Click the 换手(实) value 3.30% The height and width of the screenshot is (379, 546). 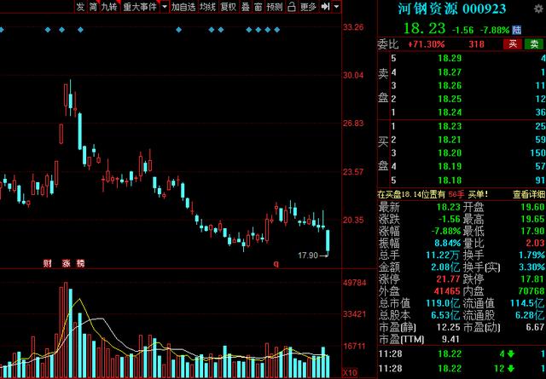tap(531, 267)
